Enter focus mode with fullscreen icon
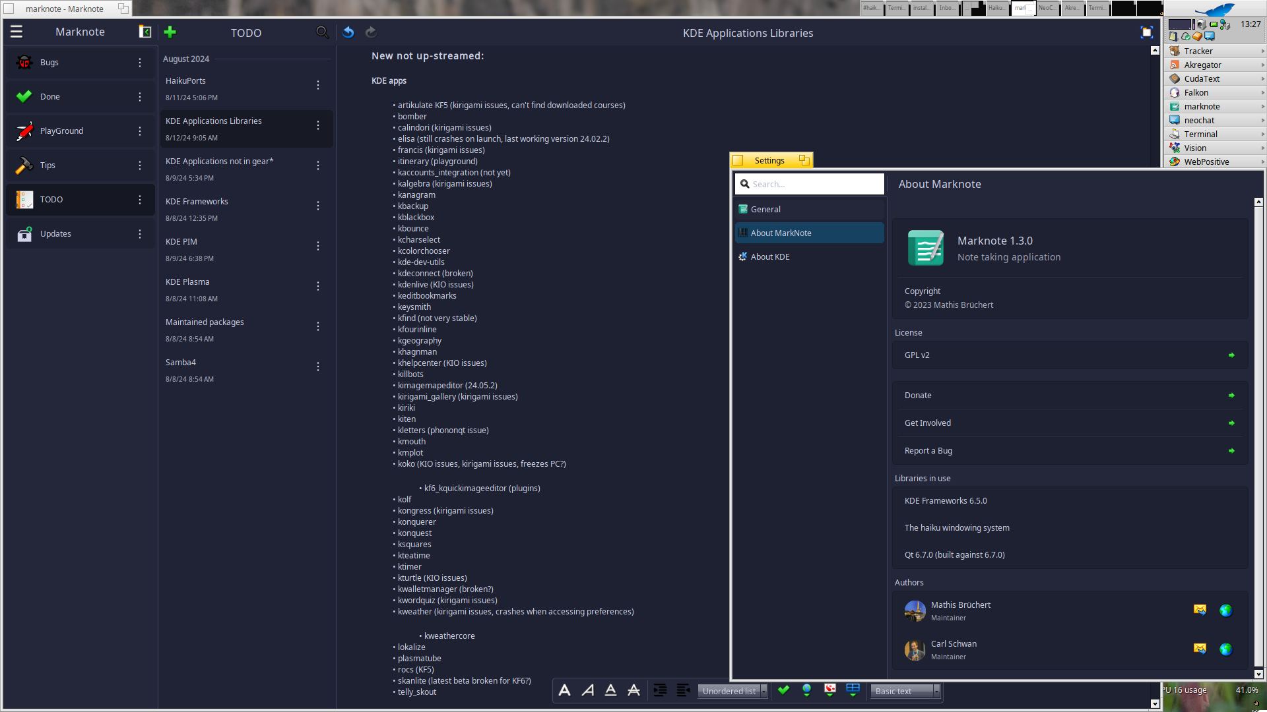Viewport: 1267px width, 712px height. point(1147,32)
